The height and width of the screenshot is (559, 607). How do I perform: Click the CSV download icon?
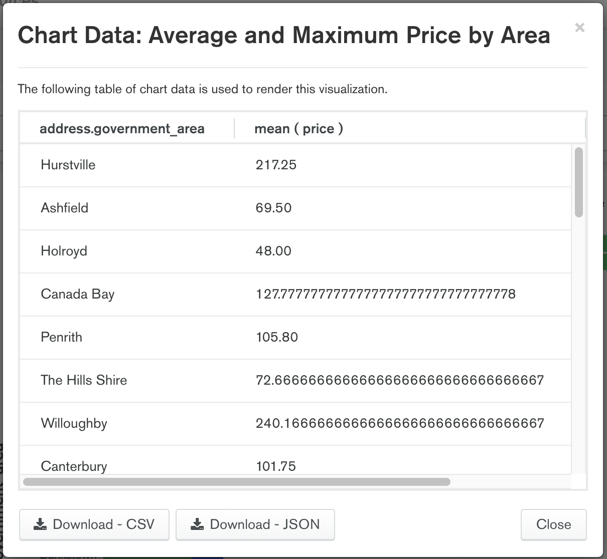tap(40, 524)
